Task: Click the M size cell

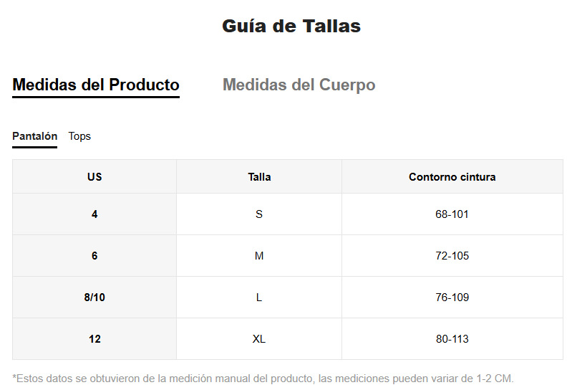Action: tap(259, 256)
